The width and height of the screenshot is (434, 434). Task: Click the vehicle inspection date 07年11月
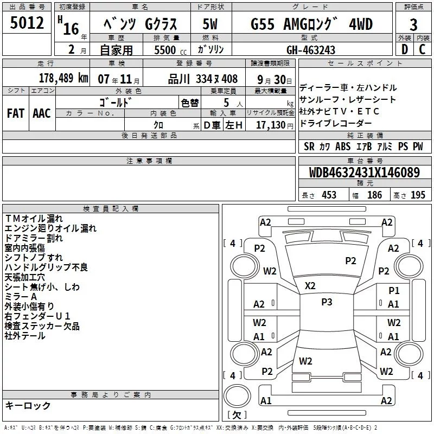click(119, 79)
